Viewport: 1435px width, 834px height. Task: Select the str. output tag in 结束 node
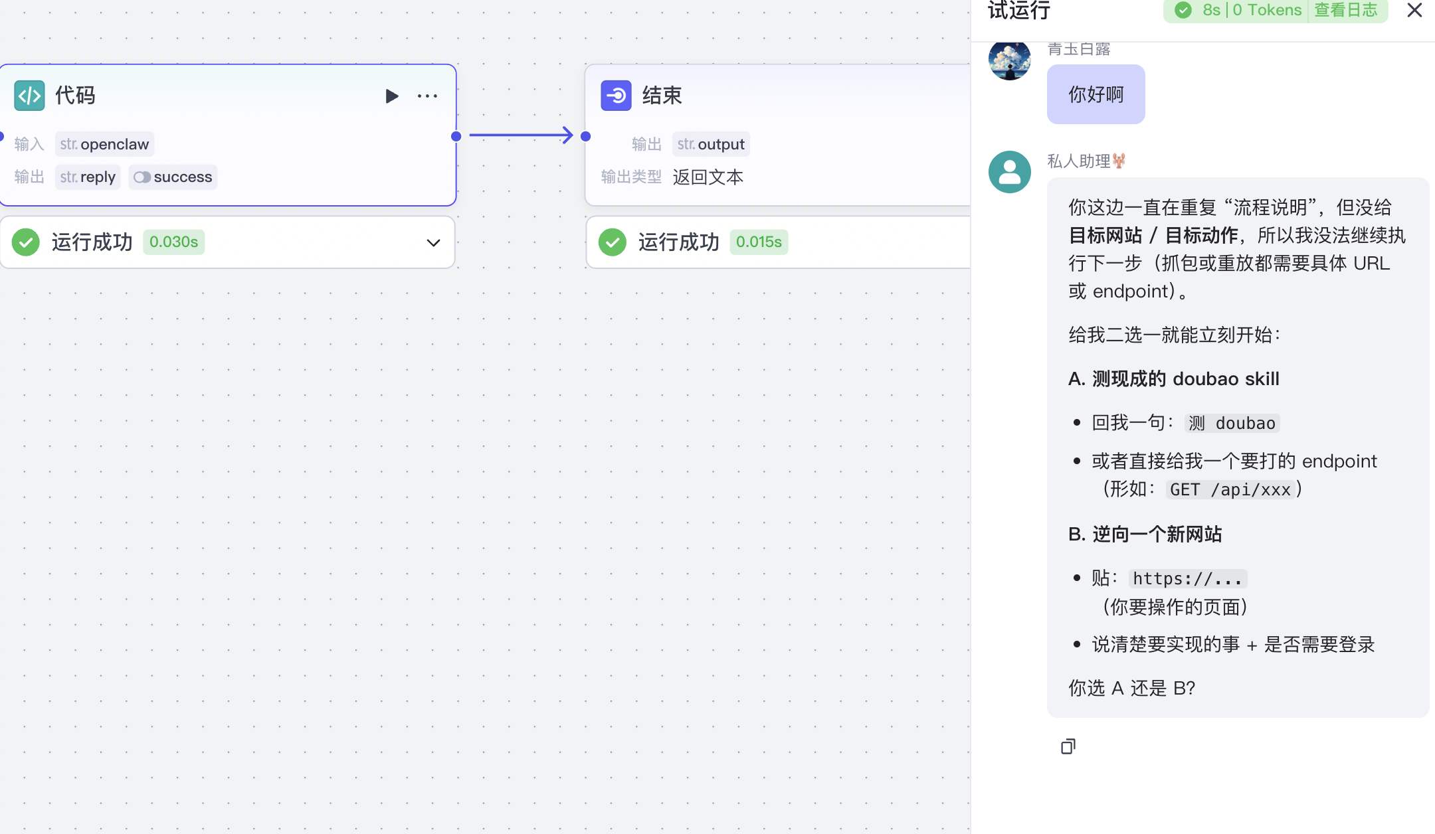pyautogui.click(x=711, y=144)
